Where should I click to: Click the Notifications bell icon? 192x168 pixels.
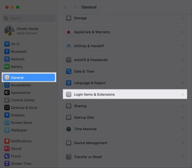click(7, 141)
